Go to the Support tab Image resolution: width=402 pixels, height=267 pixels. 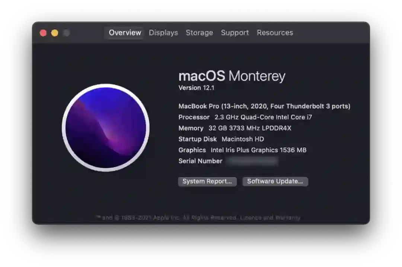[x=235, y=32]
